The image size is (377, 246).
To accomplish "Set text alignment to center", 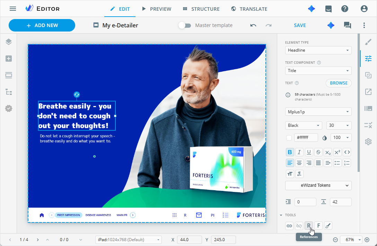I will click(x=299, y=163).
